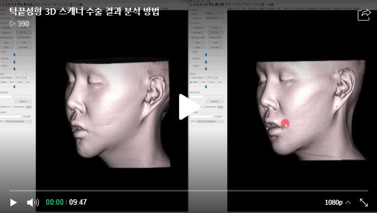Click the video title 턱끝성형 3D 스캐너 수술 결과 분석 방법
Viewport: 377px width, 213px height.
[x=85, y=12]
